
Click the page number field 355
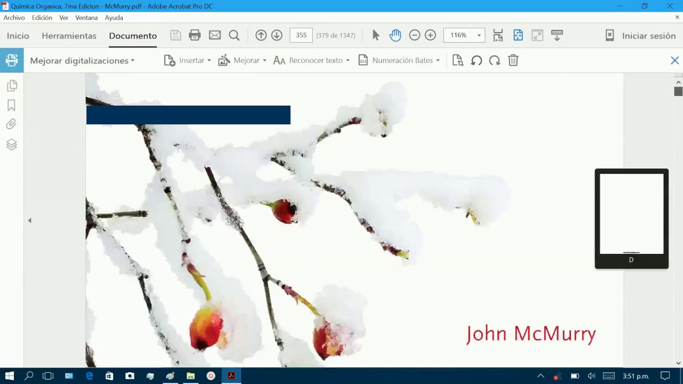tap(301, 35)
